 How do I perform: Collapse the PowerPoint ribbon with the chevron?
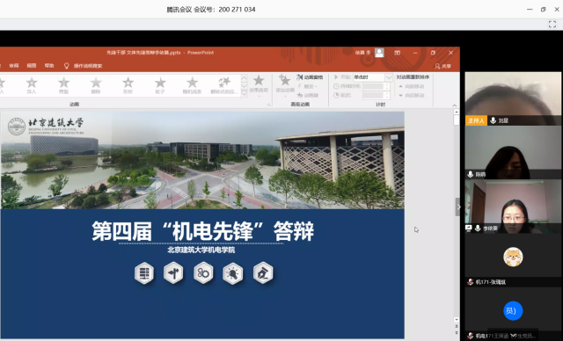455,105
